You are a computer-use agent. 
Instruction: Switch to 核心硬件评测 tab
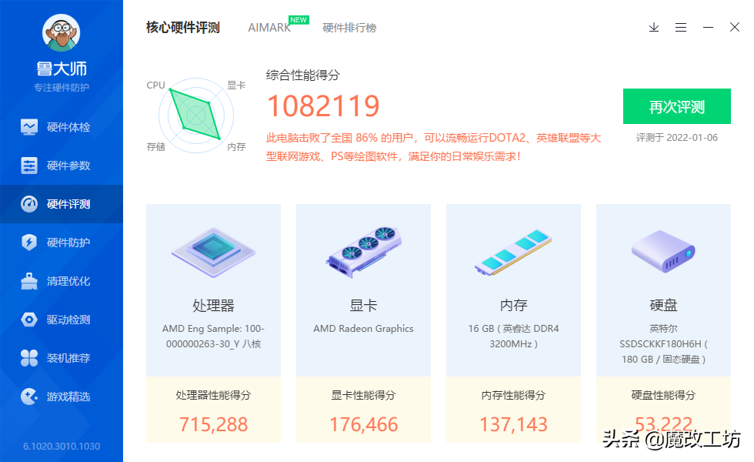click(x=183, y=28)
